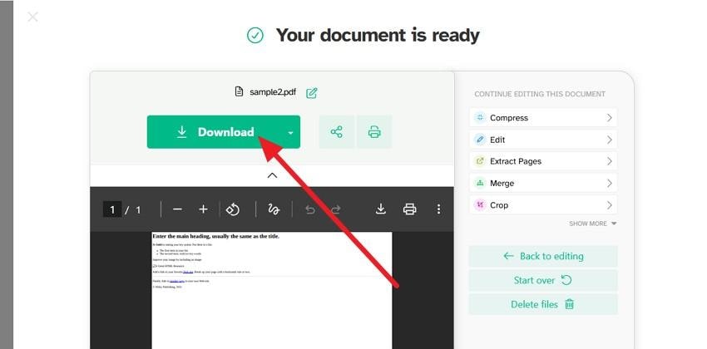Image resolution: width=707 pixels, height=349 pixels.
Task: Open the Merge tool
Action: (x=543, y=184)
